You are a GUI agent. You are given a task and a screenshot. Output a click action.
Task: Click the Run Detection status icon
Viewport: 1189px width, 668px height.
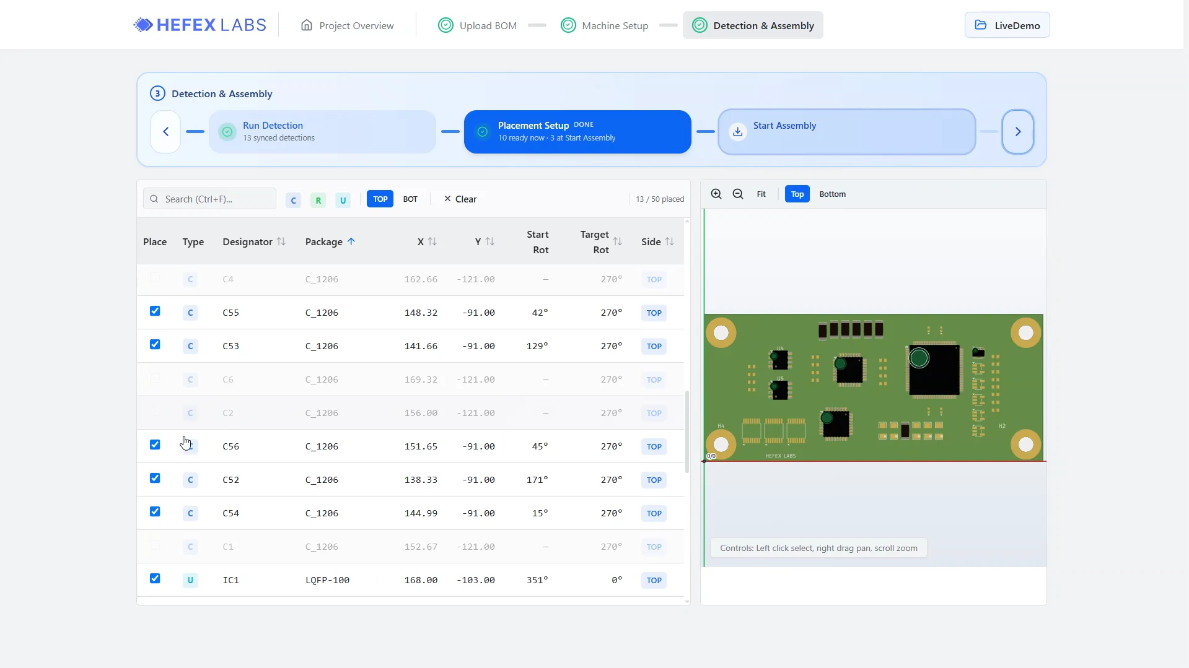(x=227, y=132)
